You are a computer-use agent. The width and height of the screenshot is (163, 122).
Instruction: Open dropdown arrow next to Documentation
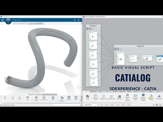[49, 99]
